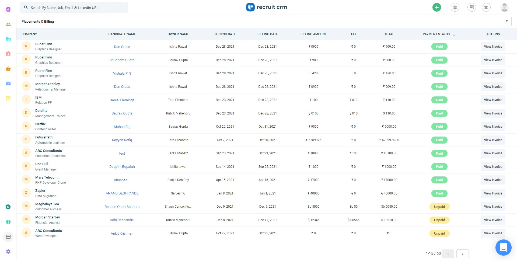The width and height of the screenshot is (517, 261).
Task: Toggle sort direction on Payment Status column
Action: (454, 34)
